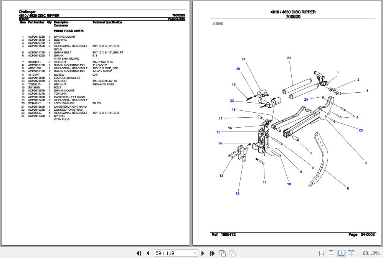Viewport: 383px width, 258px height.
Task: Open the page number dropdown list
Action: click(195, 253)
